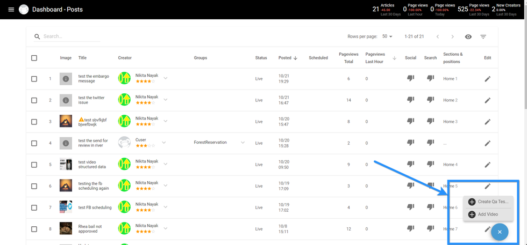
Task: Click the filter list icon
Action: (x=483, y=37)
